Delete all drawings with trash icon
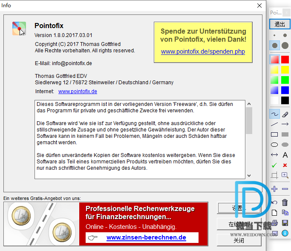Screen dimensions: 291x251 click(285, 203)
